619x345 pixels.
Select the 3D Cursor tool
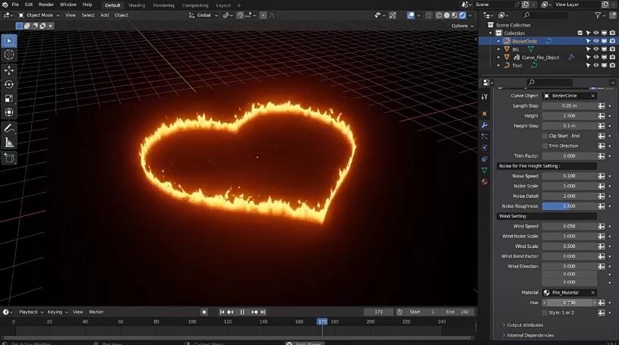pyautogui.click(x=9, y=55)
